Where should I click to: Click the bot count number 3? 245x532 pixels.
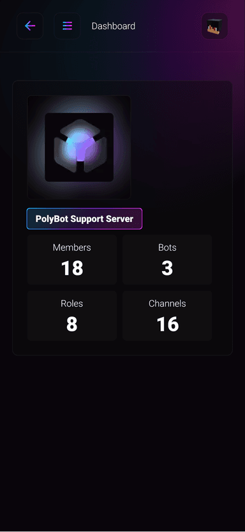167,269
